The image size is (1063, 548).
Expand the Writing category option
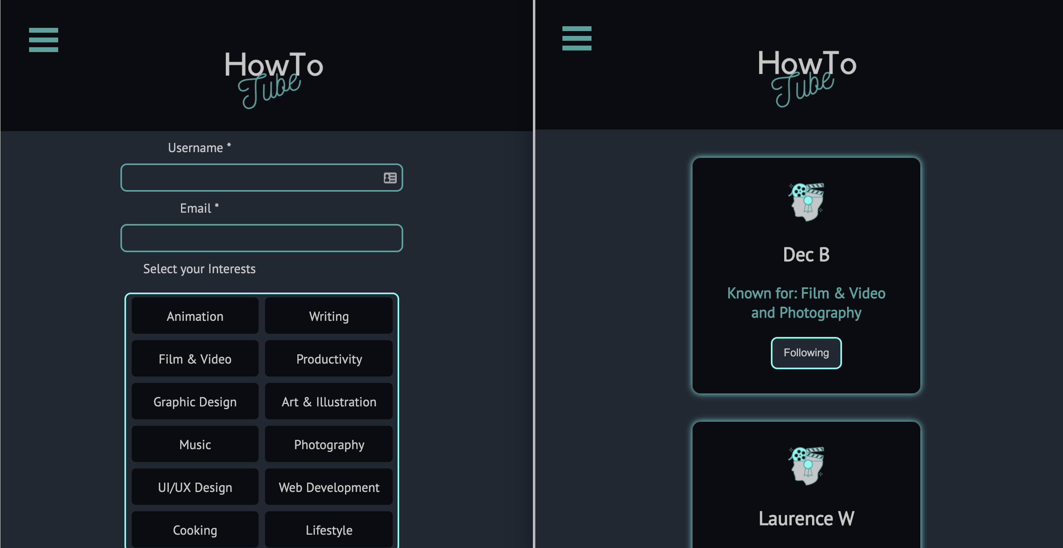329,316
